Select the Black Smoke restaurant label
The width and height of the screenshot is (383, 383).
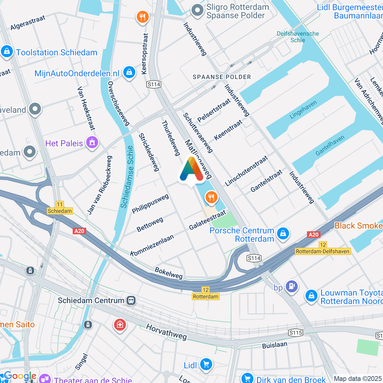tap(358, 226)
